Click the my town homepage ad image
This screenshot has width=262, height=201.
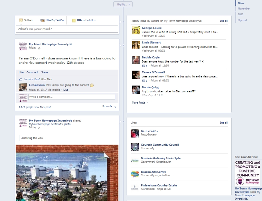point(247,173)
